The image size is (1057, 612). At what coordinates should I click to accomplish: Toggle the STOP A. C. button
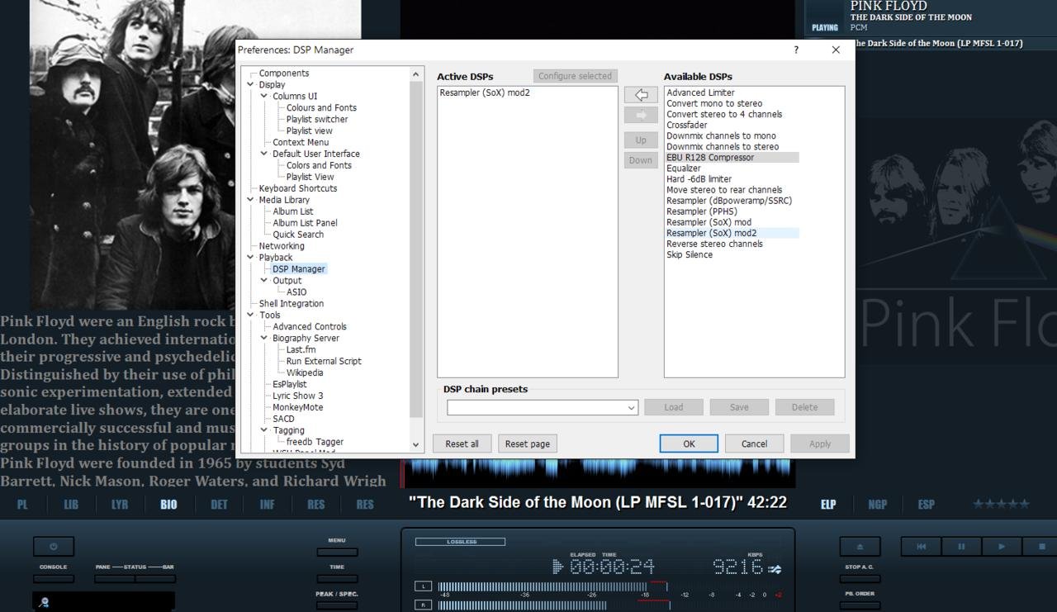click(x=860, y=578)
